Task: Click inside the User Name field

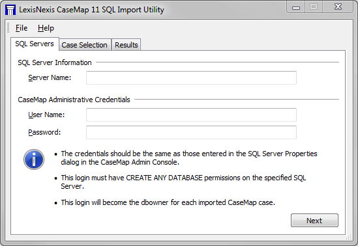Action: click(x=191, y=115)
